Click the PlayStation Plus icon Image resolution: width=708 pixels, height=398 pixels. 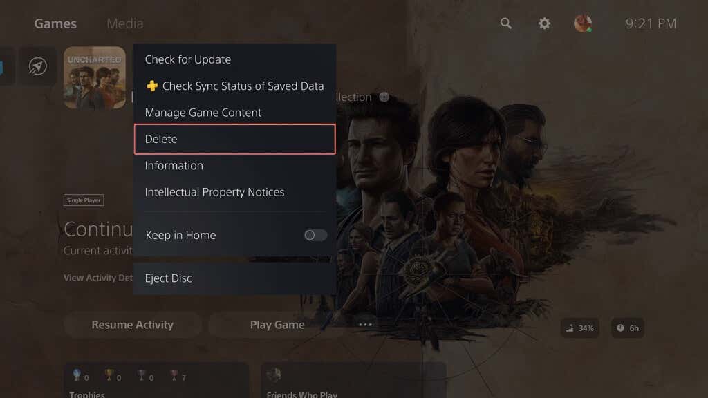point(152,86)
